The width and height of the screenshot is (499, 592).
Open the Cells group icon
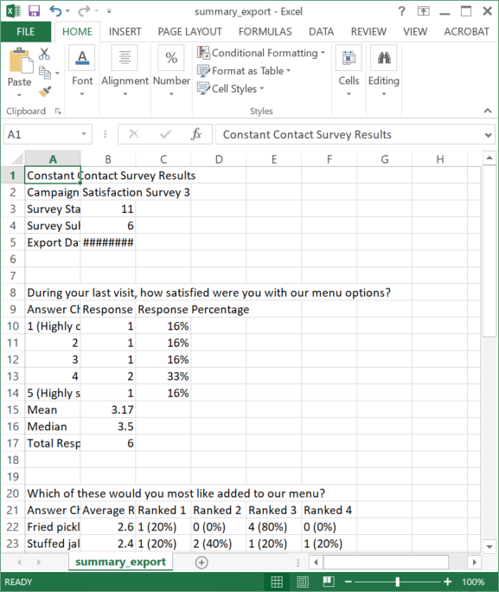pyautogui.click(x=349, y=57)
